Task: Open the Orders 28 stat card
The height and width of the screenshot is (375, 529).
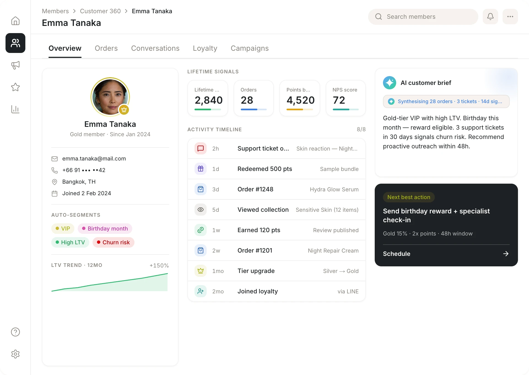Action: click(254, 98)
